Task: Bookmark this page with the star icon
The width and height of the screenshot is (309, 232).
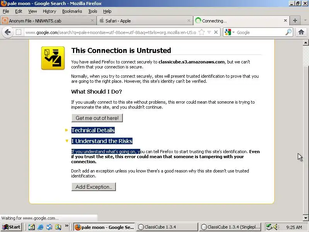Action: (202, 32)
